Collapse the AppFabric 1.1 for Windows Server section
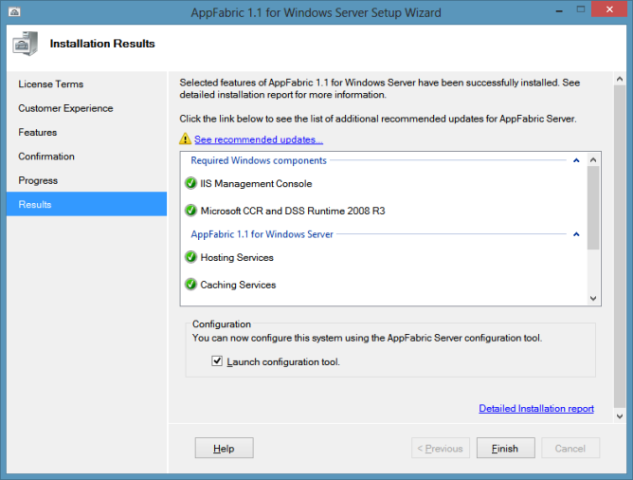This screenshot has width=633, height=480. 575,234
